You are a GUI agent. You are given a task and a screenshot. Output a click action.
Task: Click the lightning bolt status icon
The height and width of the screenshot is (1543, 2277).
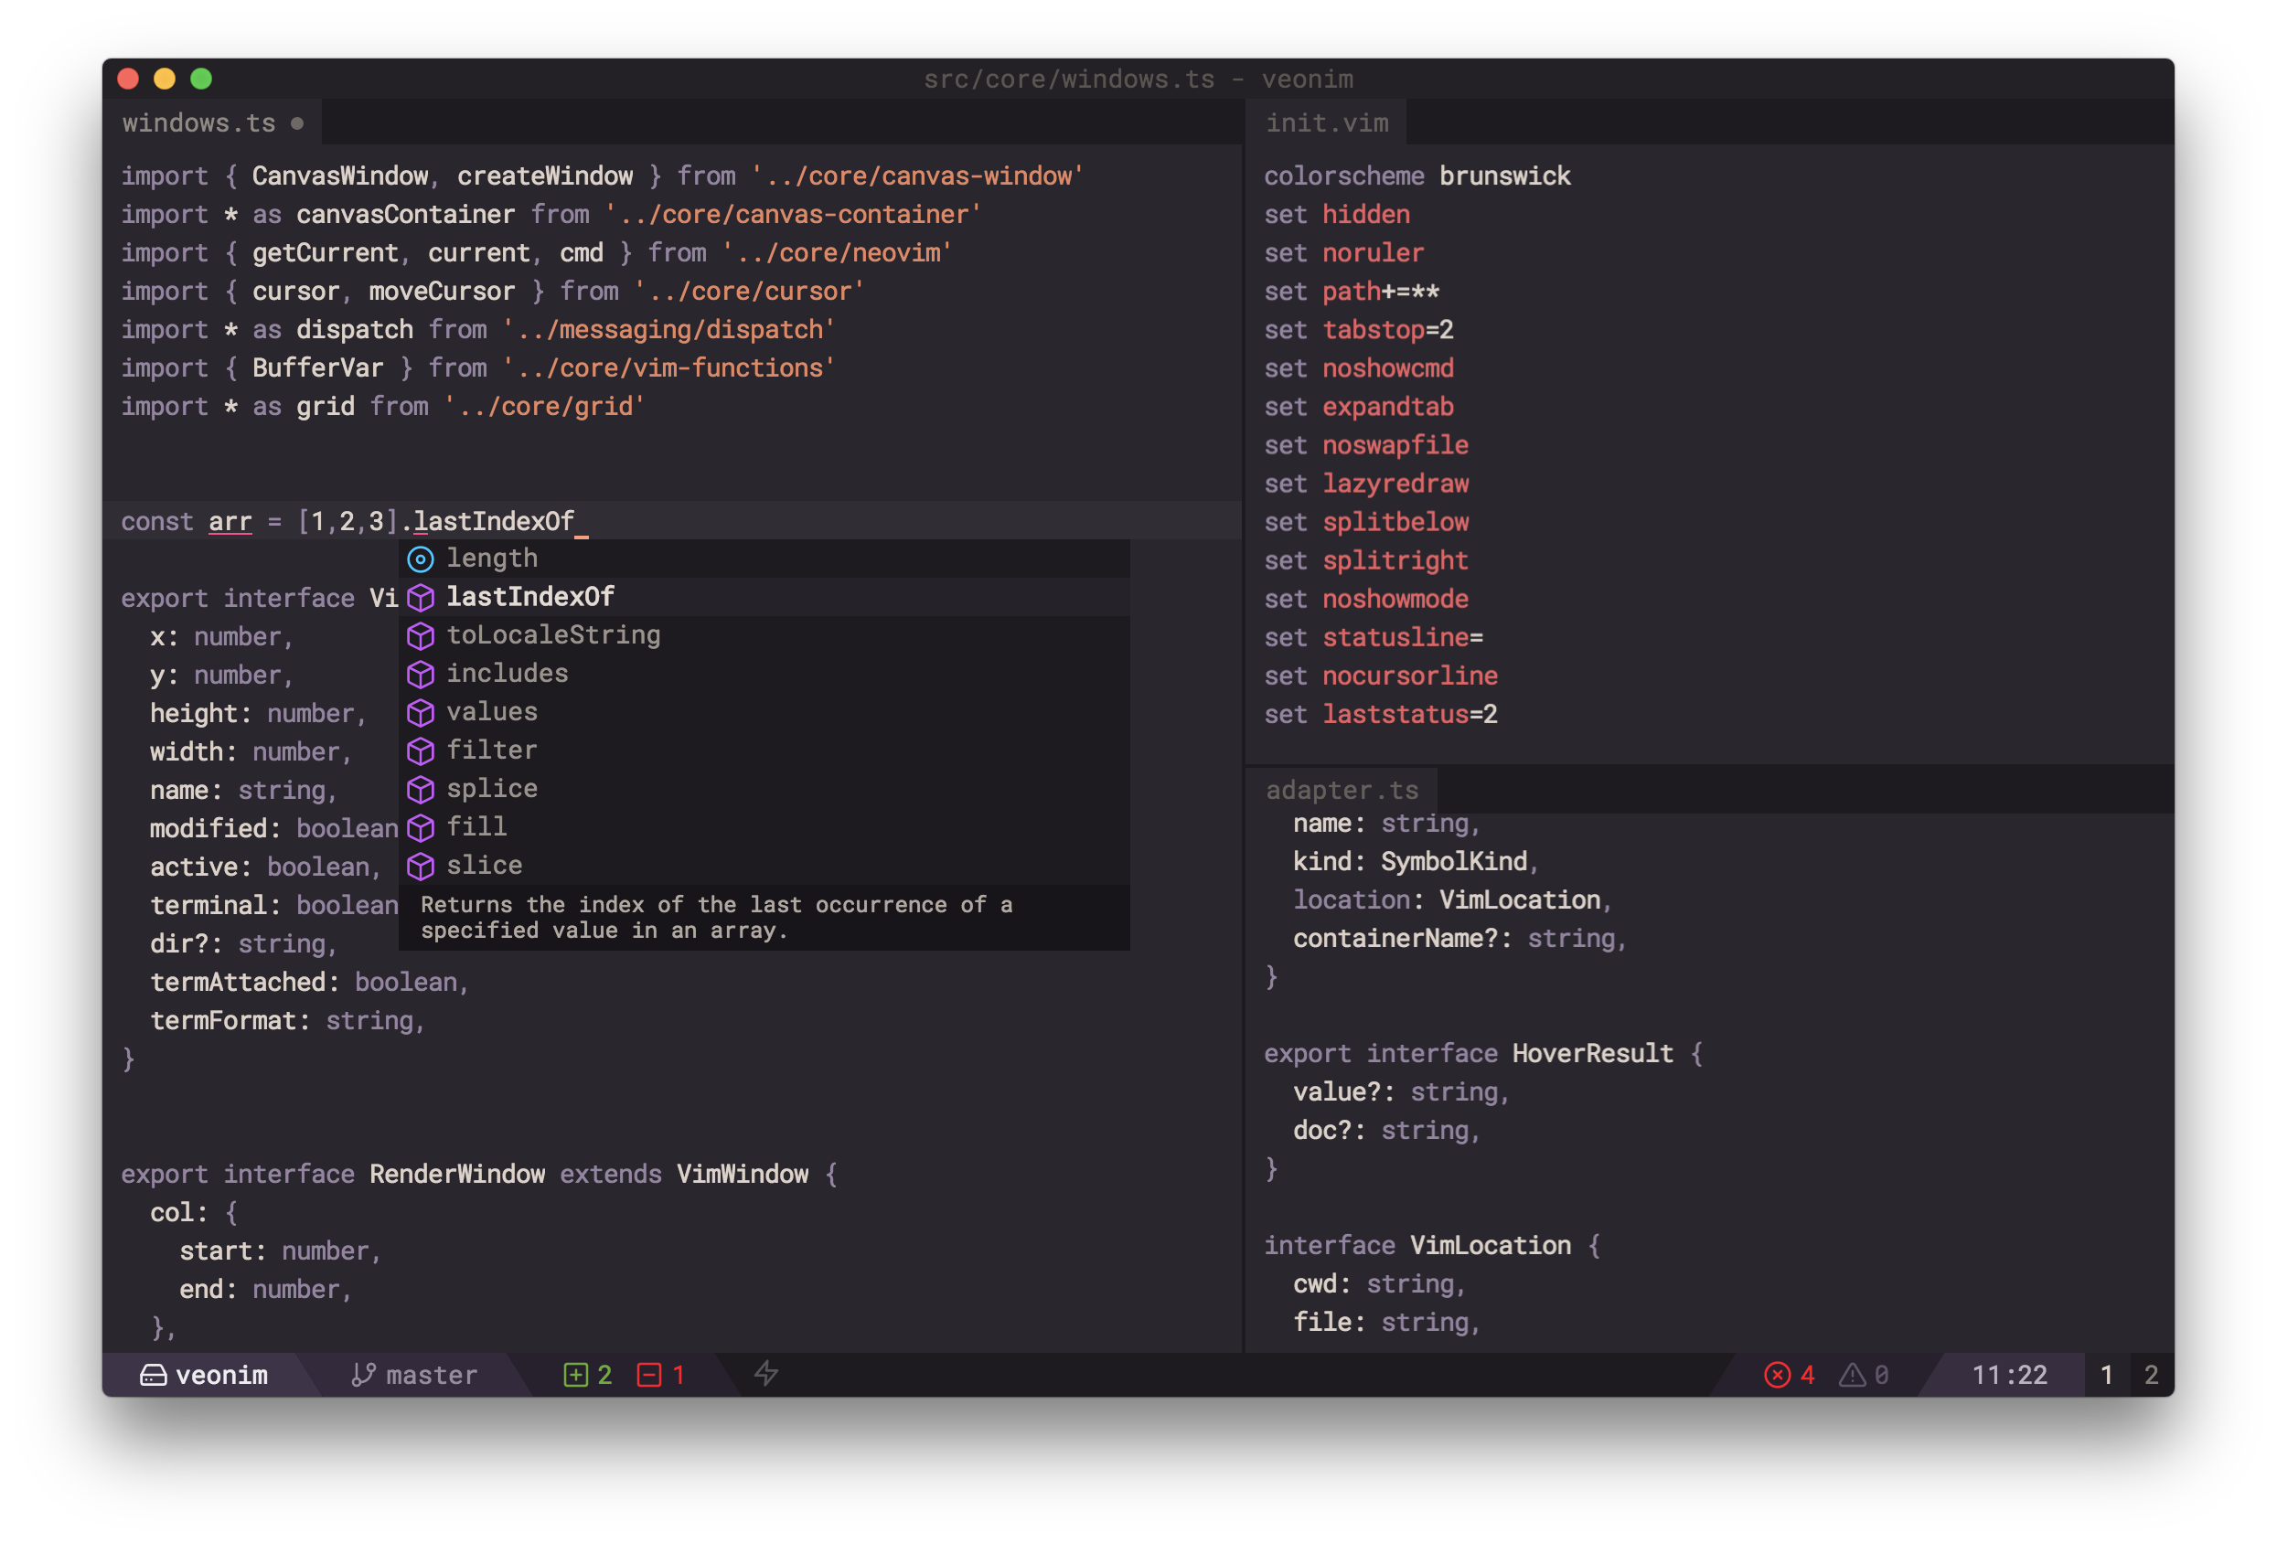coord(766,1374)
